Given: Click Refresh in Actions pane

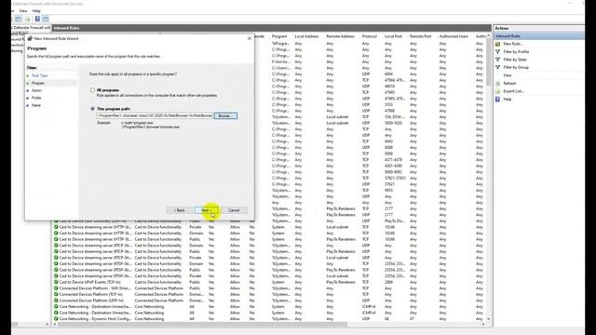Looking at the screenshot, I should [x=509, y=83].
